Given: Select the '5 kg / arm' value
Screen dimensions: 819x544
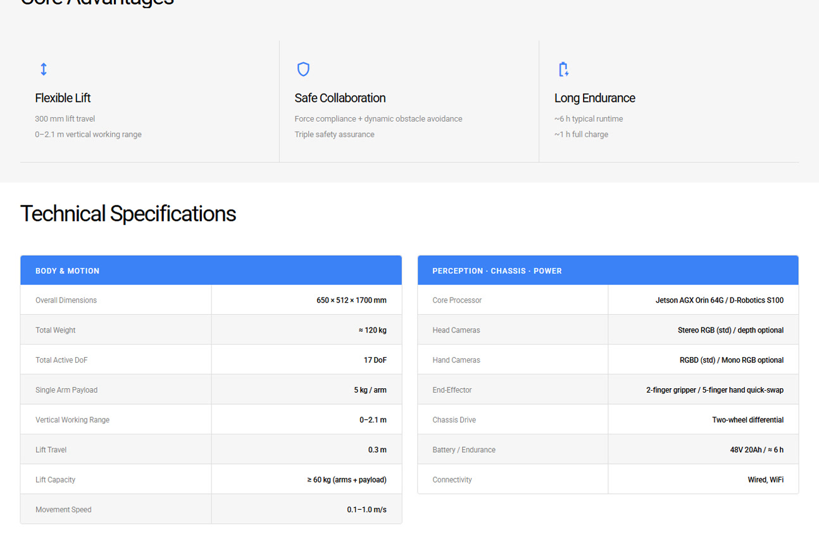Looking at the screenshot, I should coord(370,390).
